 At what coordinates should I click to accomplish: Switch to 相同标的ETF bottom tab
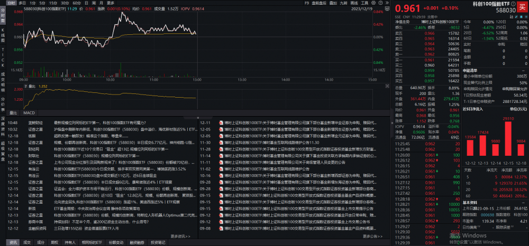(92, 242)
